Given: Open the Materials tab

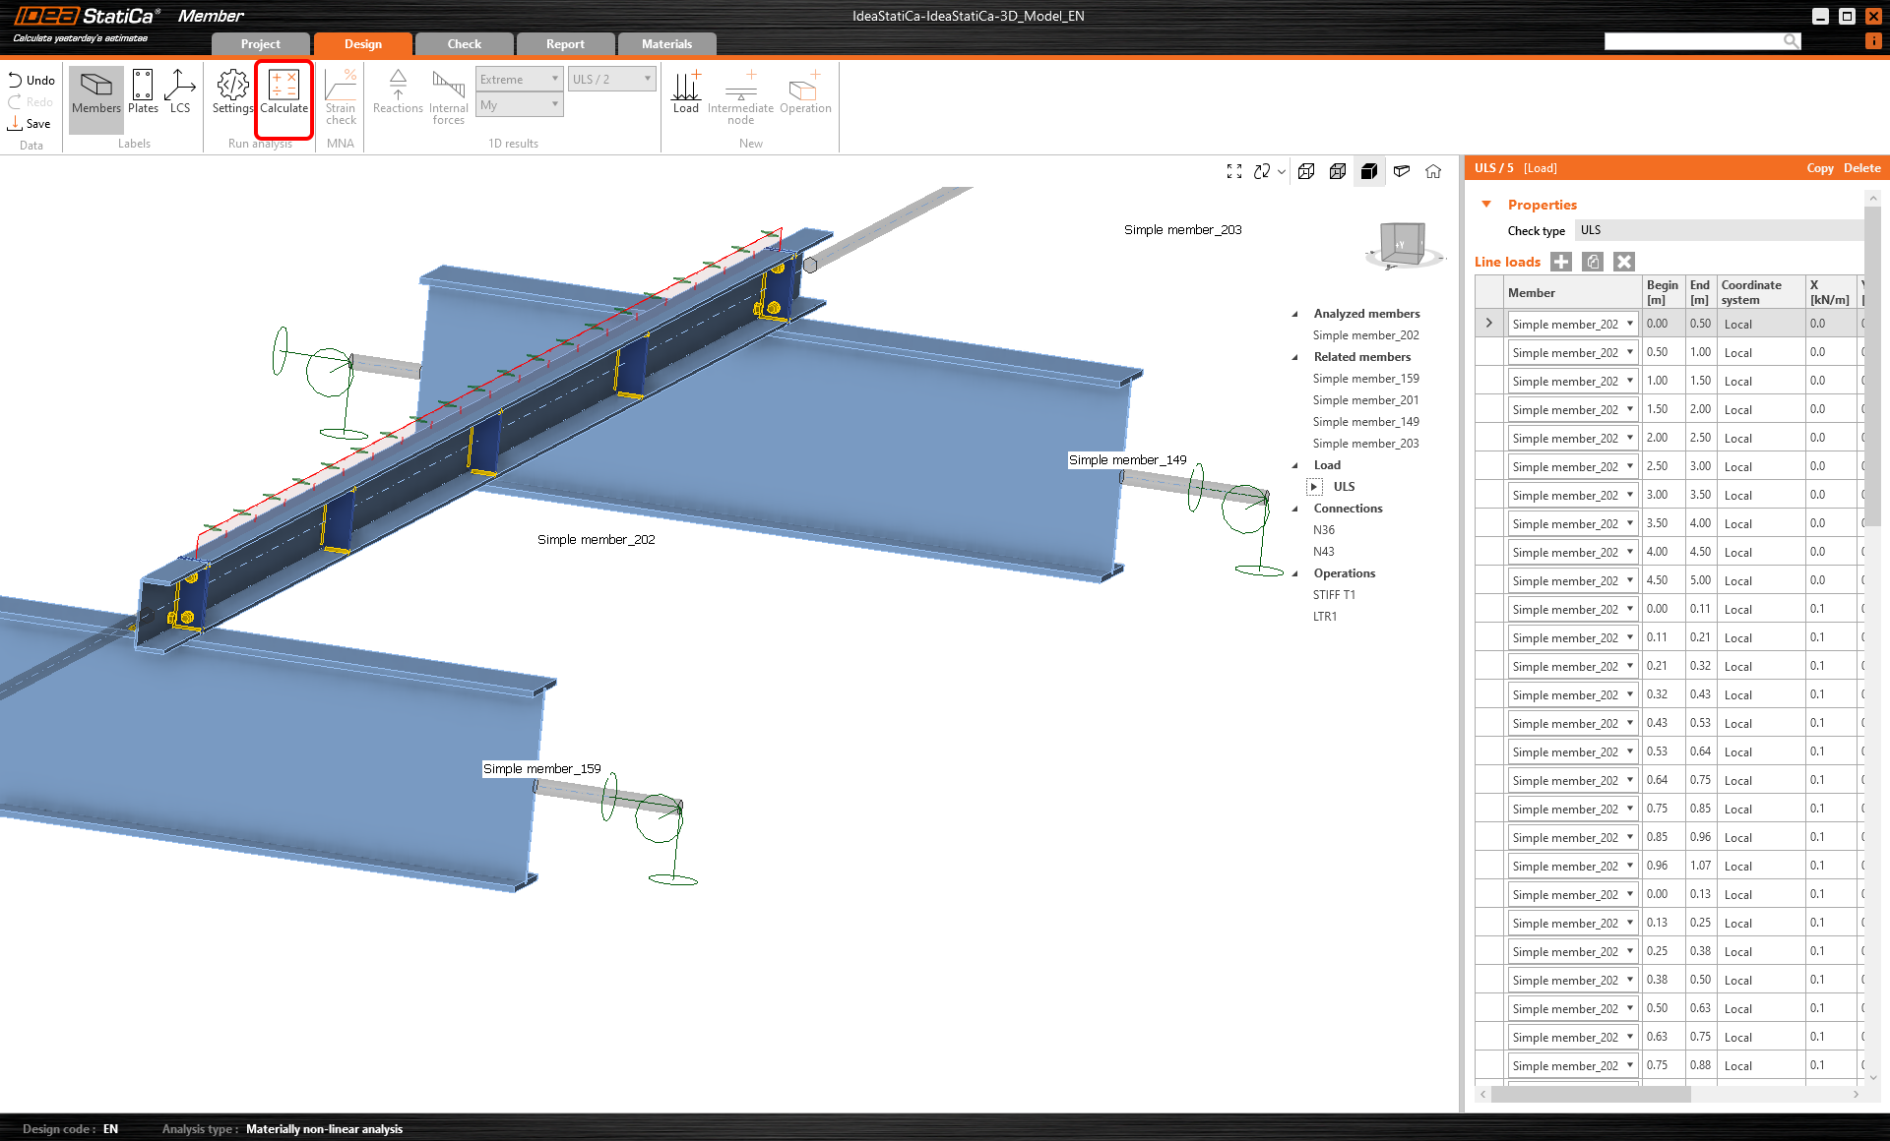Looking at the screenshot, I should (666, 44).
